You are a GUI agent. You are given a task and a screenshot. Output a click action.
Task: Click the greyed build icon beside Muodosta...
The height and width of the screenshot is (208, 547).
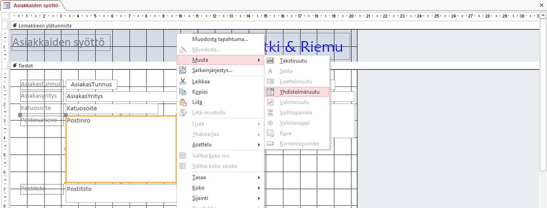click(183, 50)
